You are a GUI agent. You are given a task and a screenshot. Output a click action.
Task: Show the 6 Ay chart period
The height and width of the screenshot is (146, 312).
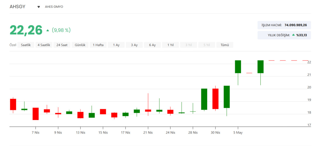click(152, 45)
